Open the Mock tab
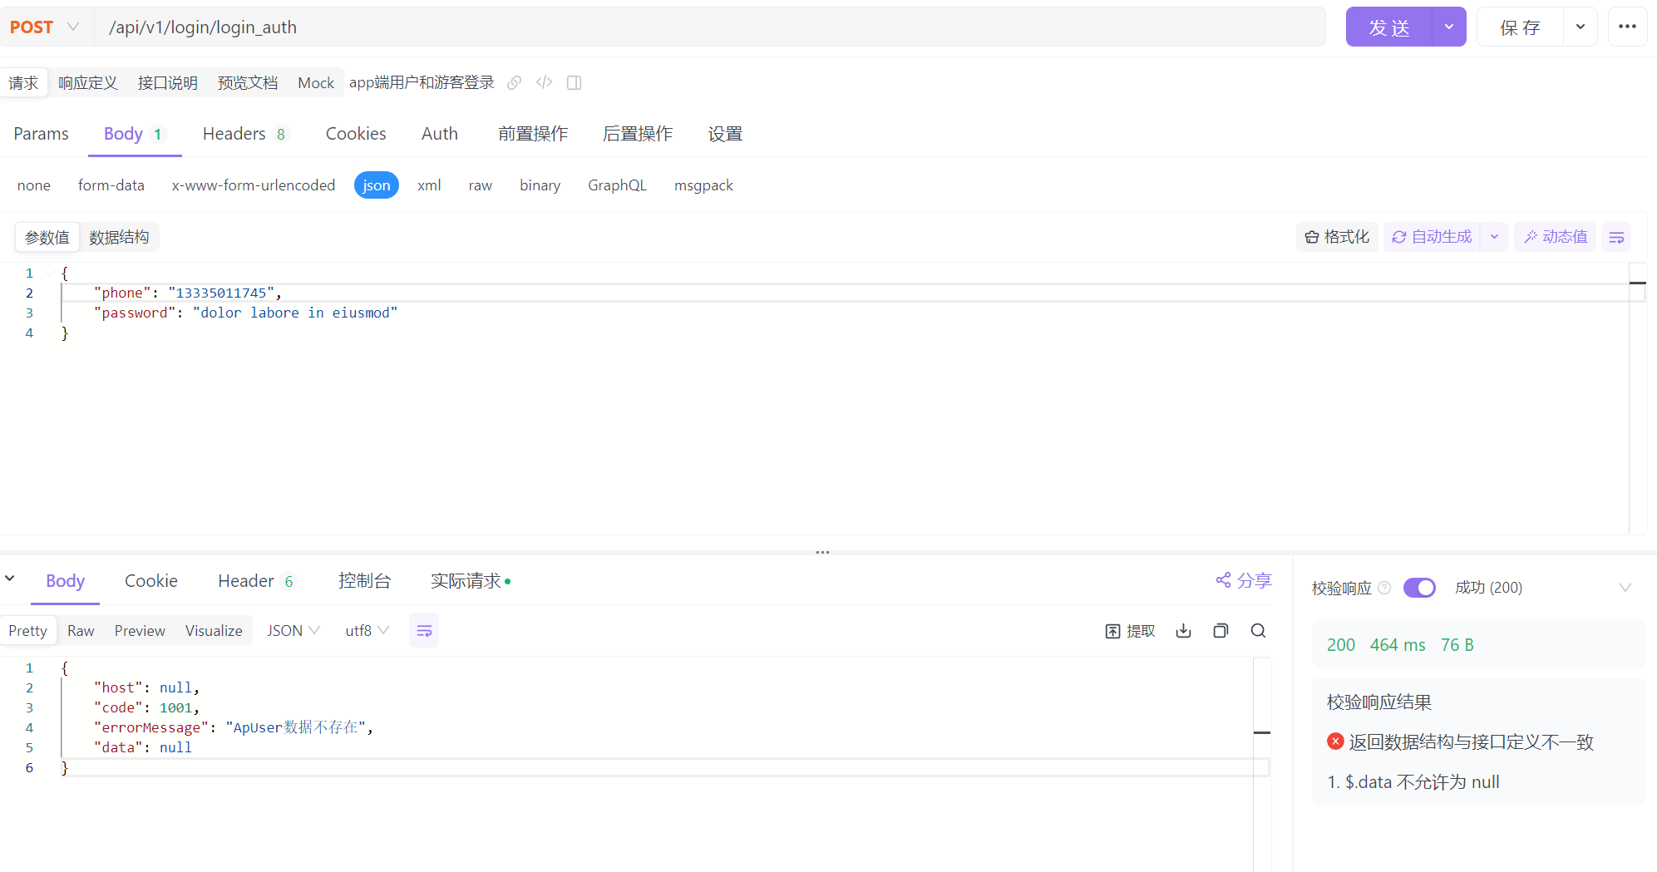1657x872 pixels. pos(316,83)
